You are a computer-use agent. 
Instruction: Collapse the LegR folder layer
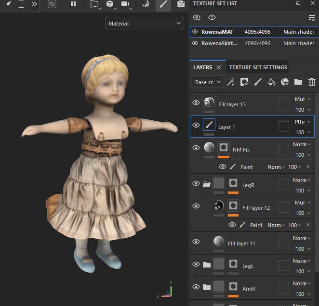pos(206,183)
